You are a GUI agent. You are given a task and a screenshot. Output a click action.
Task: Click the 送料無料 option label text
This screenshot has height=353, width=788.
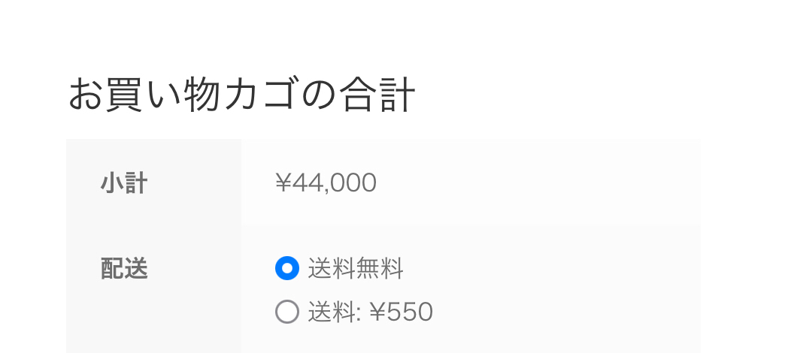[x=356, y=268]
